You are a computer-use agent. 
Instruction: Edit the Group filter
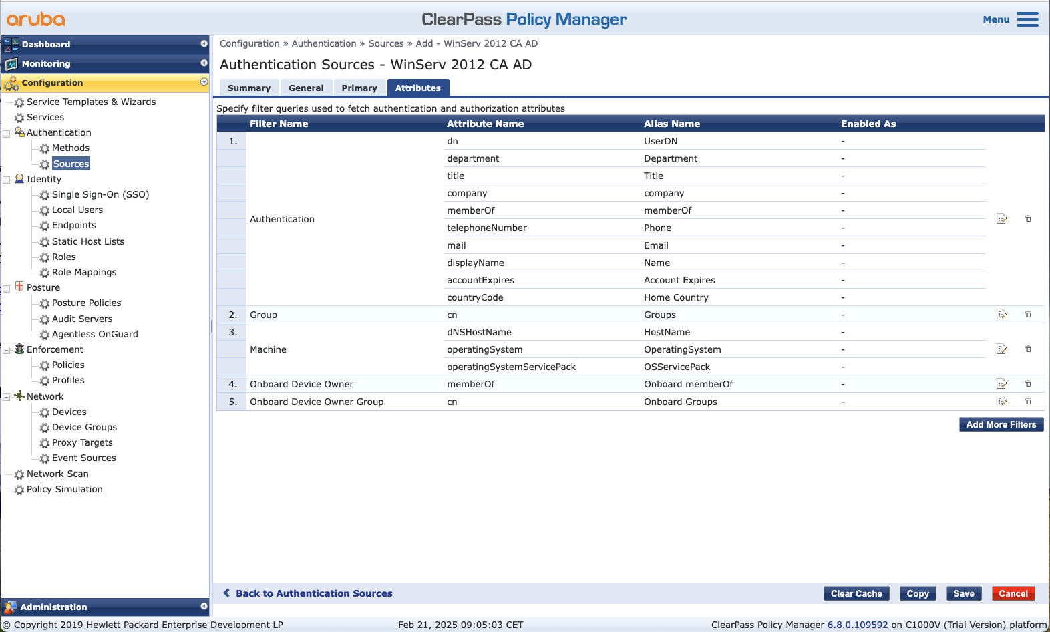[1001, 315]
